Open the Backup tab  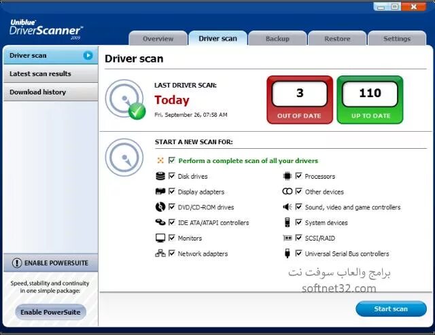277,39
